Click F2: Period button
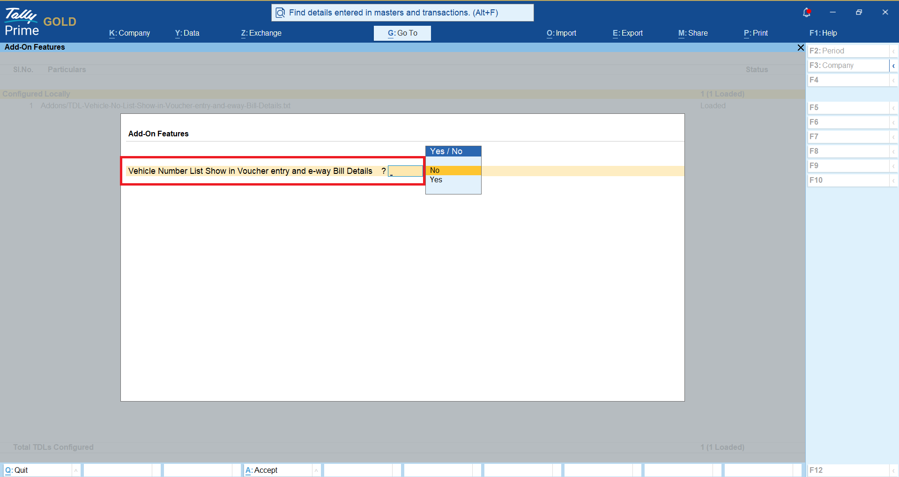This screenshot has height=477, width=899. 848,51
